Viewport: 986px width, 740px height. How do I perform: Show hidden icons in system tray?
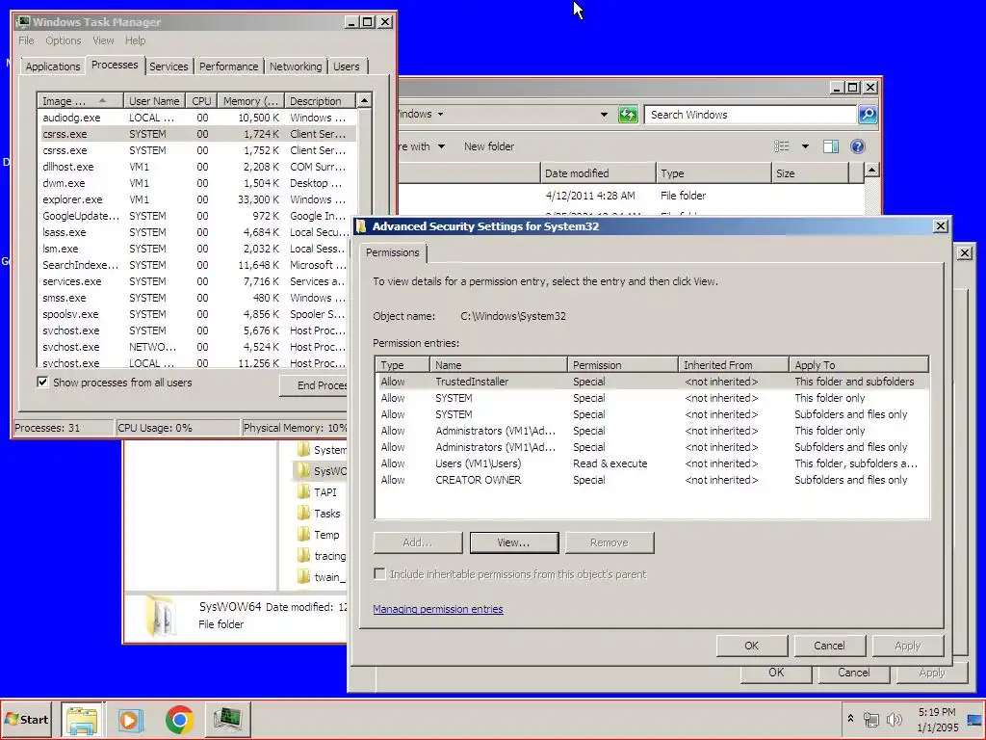(x=850, y=719)
